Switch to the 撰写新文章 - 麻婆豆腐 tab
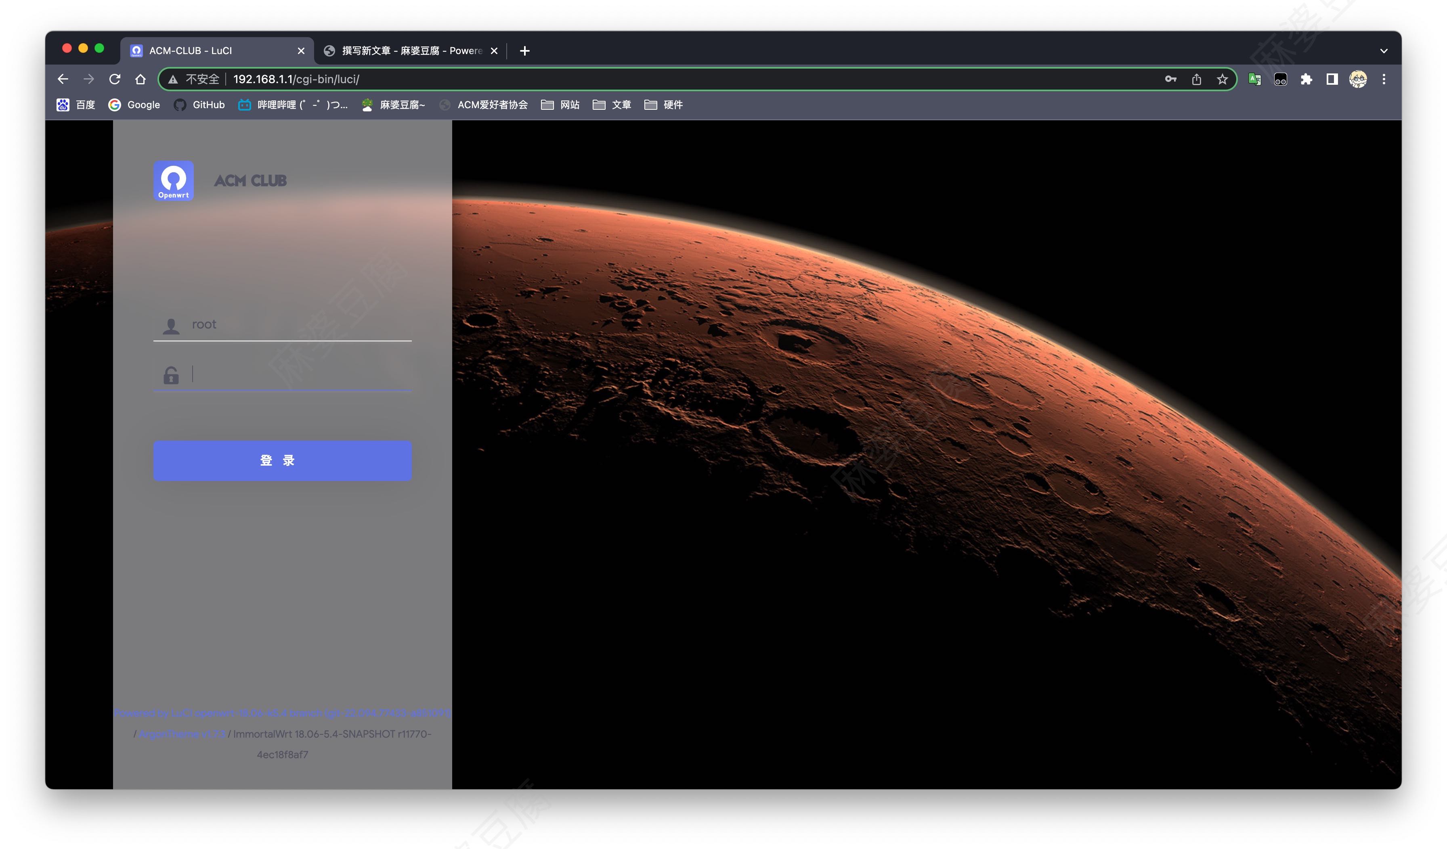Viewport: 1447px width, 849px height. point(411,50)
